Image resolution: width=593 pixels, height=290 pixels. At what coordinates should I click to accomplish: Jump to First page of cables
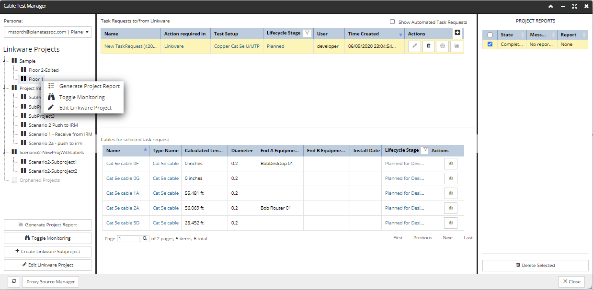pos(398,238)
